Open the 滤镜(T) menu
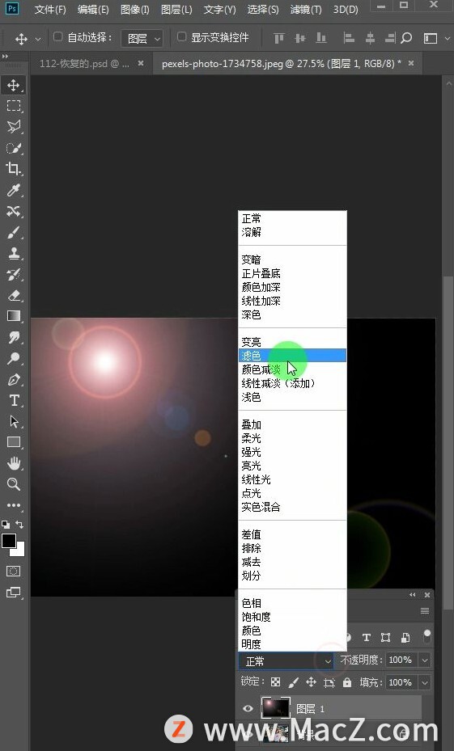Screen dimensions: 454x751 306,10
